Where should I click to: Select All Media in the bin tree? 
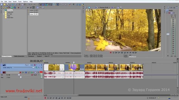[x=10, y=10]
